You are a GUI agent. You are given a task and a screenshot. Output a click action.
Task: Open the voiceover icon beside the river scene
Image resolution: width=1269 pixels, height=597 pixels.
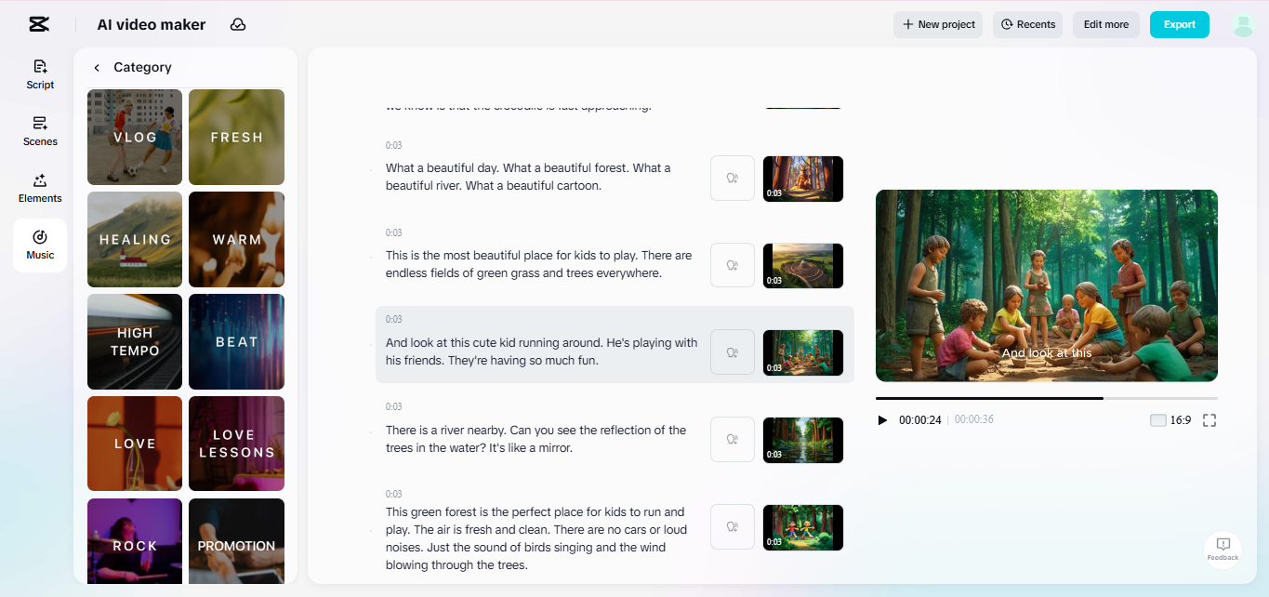(732, 439)
